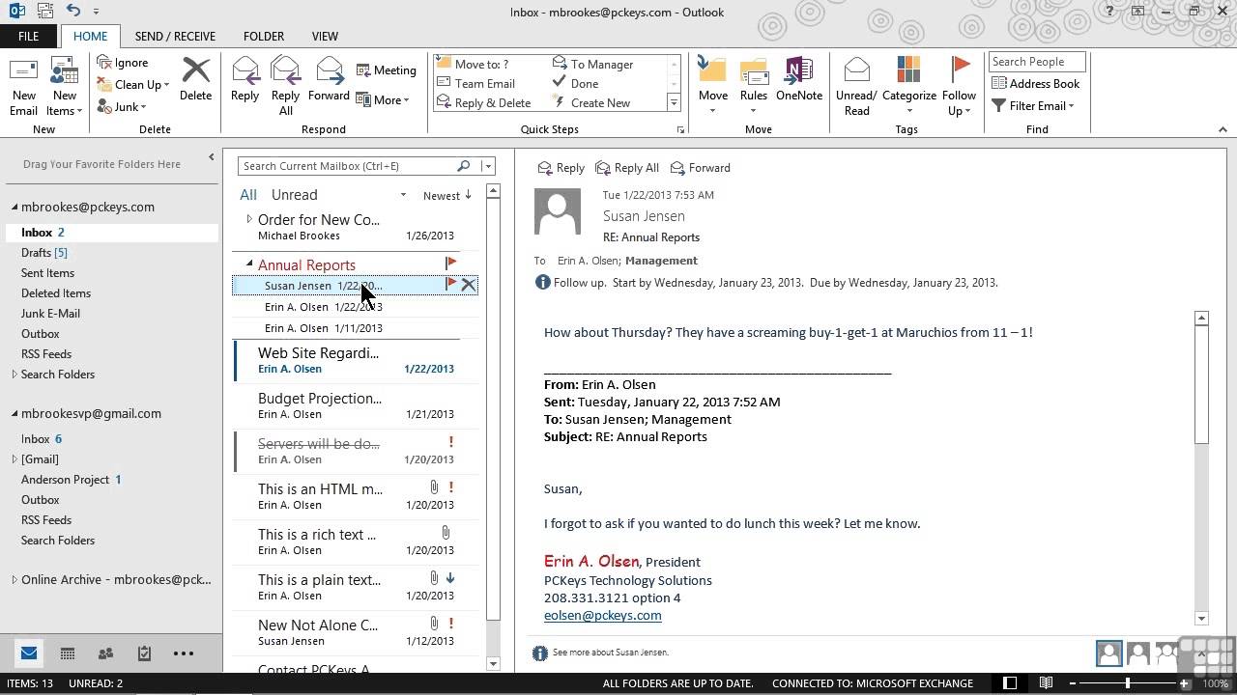This screenshot has height=695, width=1237.
Task: Click Reply All in reading pane
Action: 627,168
